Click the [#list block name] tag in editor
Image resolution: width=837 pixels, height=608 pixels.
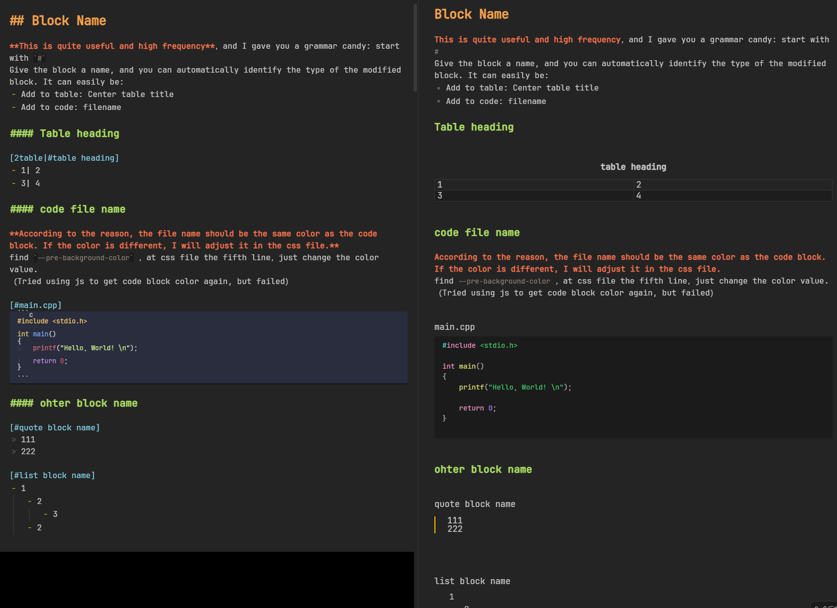point(52,475)
